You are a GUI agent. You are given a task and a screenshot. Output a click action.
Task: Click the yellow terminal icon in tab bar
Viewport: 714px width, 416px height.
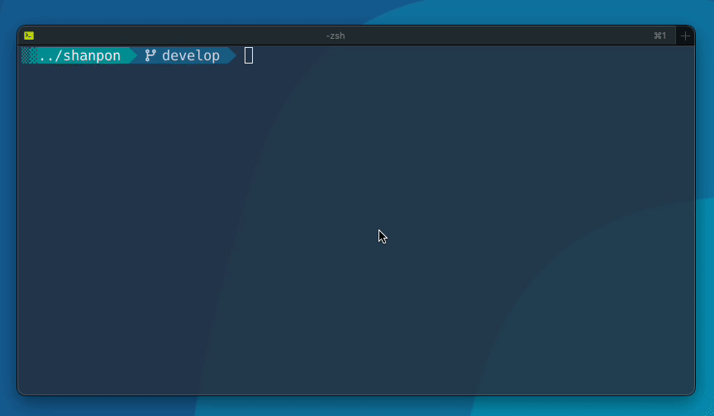pyautogui.click(x=29, y=35)
